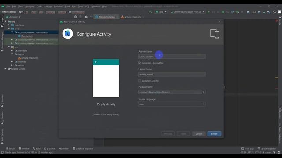
Task: Click the AVD Manager icon in toolbar
Action: (x=263, y=12)
